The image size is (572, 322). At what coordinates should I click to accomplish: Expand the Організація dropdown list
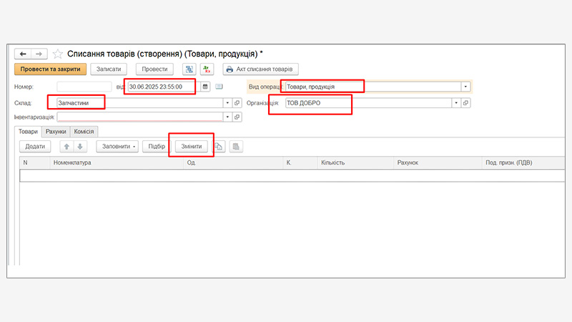455,103
